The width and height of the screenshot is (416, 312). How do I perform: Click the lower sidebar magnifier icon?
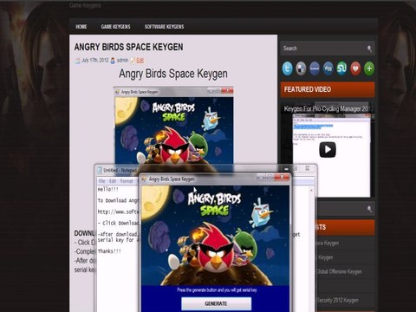[x=369, y=209]
